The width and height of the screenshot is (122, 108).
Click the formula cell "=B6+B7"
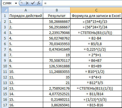coord(96,60)
